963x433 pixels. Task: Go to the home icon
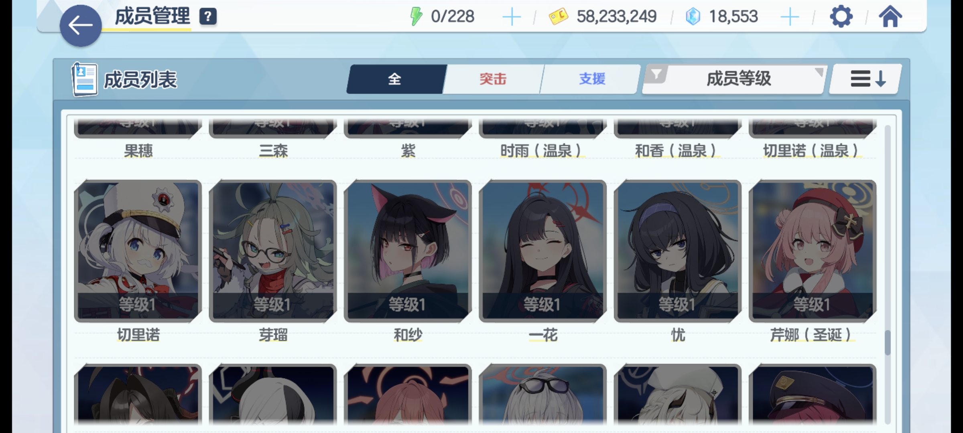[x=890, y=16]
